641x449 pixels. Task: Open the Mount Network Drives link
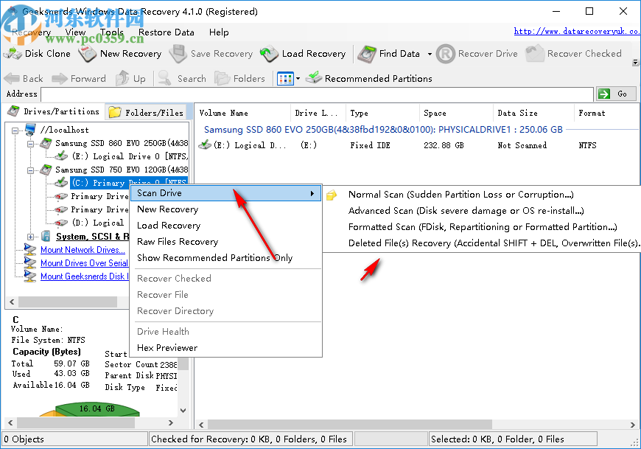click(x=83, y=249)
